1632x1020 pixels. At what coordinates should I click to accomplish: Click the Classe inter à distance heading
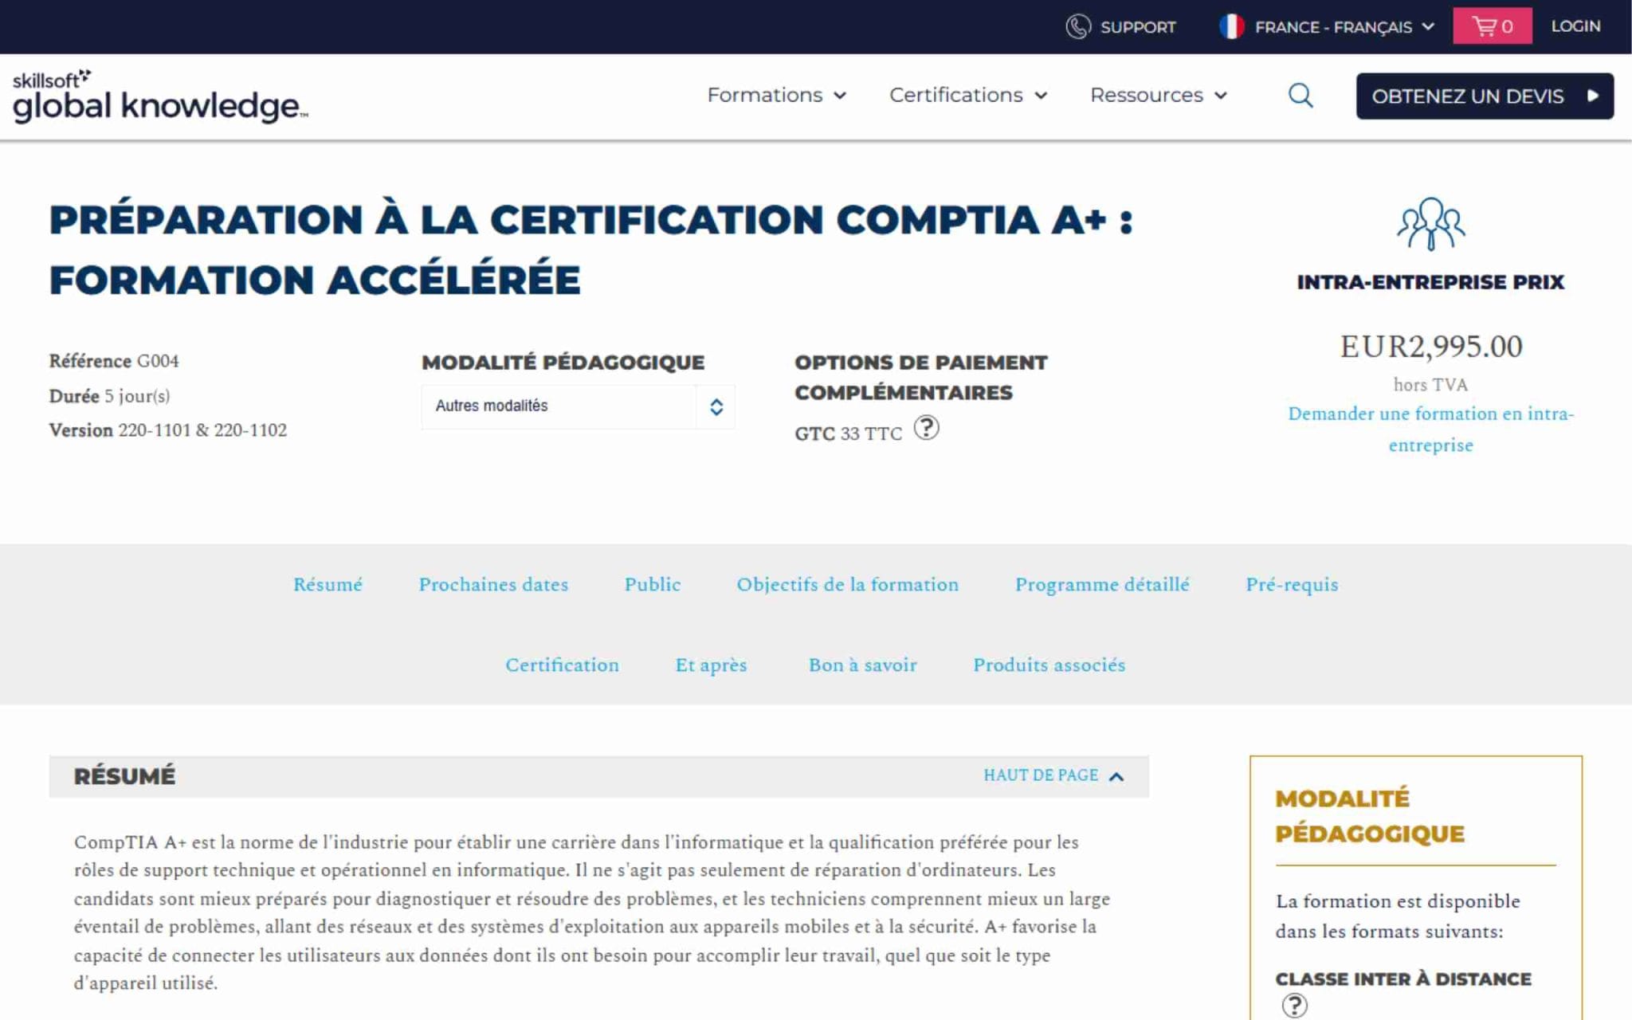click(x=1403, y=979)
